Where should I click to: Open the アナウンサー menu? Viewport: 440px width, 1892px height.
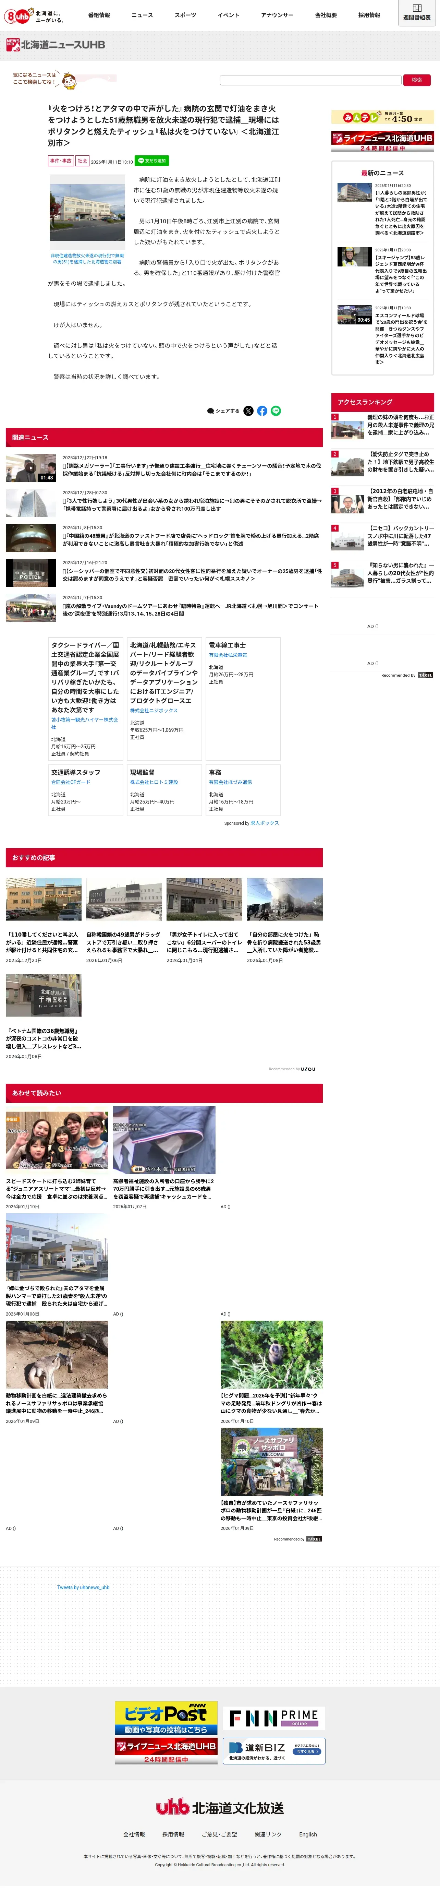[277, 15]
